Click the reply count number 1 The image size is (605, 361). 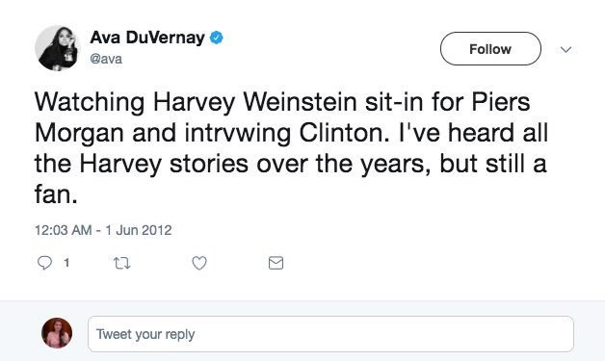[x=66, y=263]
